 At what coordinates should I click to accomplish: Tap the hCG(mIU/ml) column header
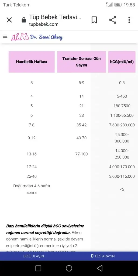122,62
